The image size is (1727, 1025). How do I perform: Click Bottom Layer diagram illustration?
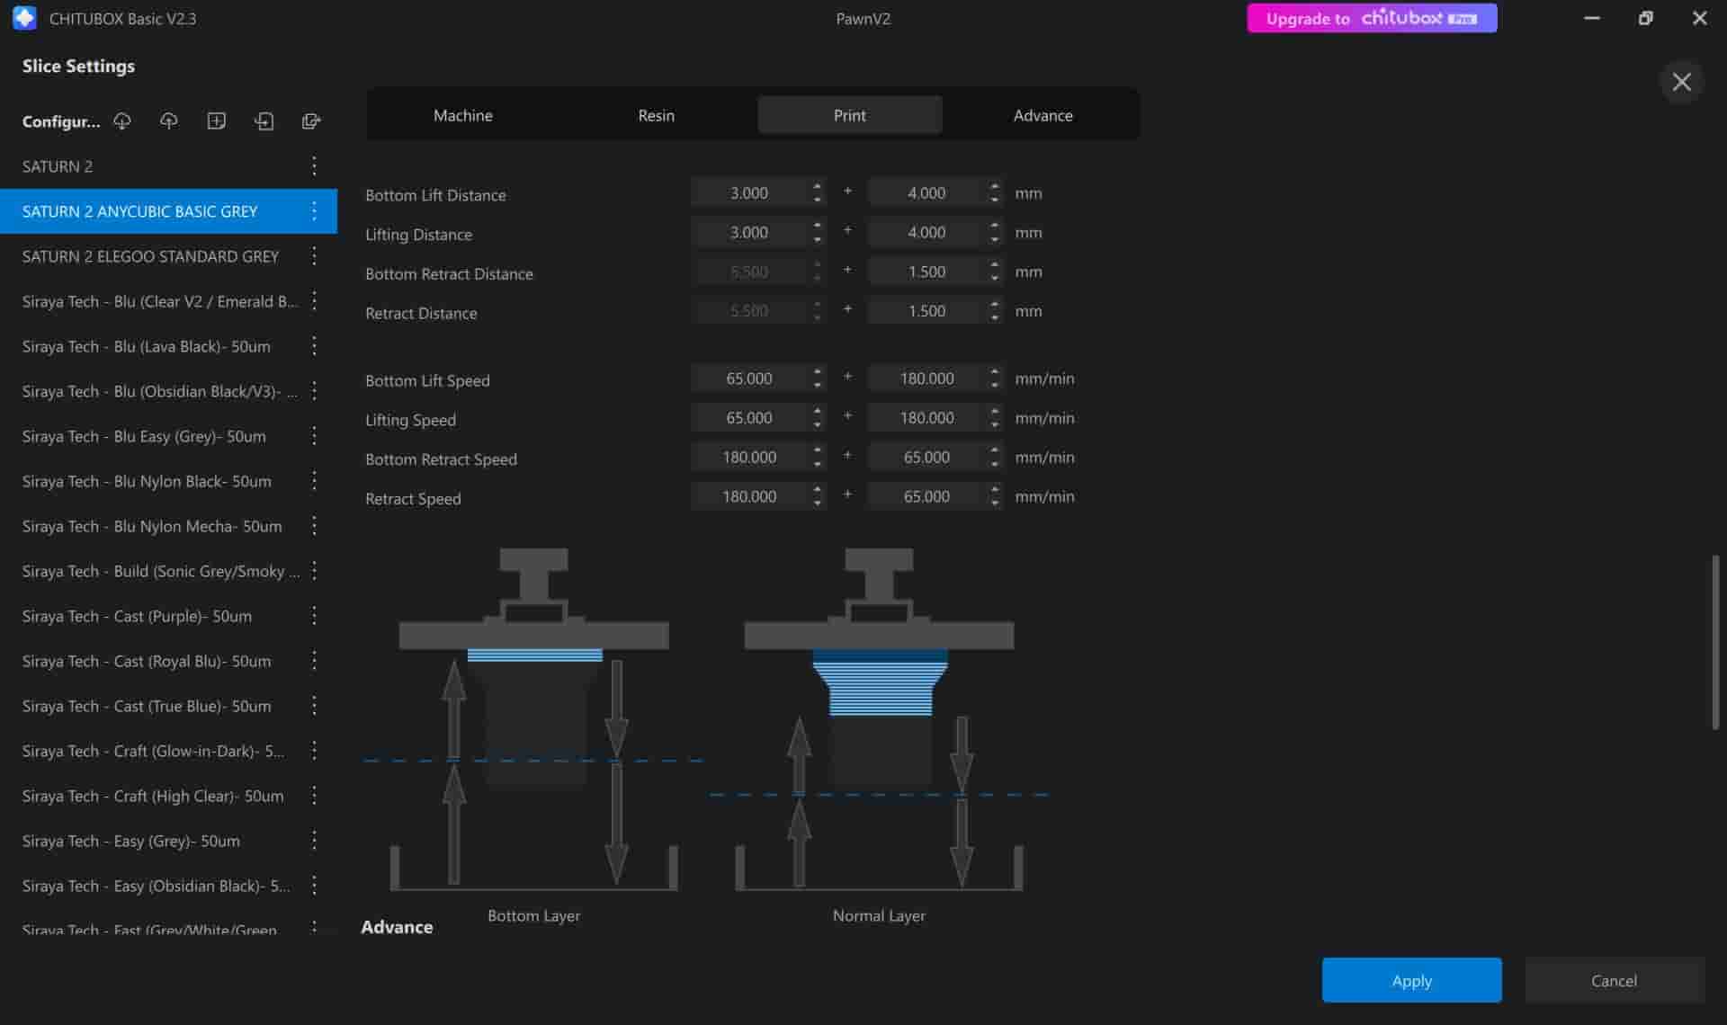(x=534, y=719)
